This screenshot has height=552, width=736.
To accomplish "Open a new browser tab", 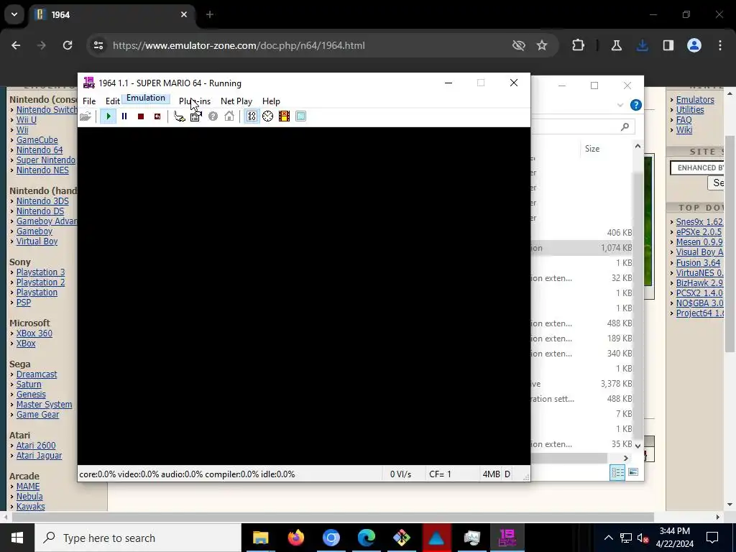I will pyautogui.click(x=210, y=14).
